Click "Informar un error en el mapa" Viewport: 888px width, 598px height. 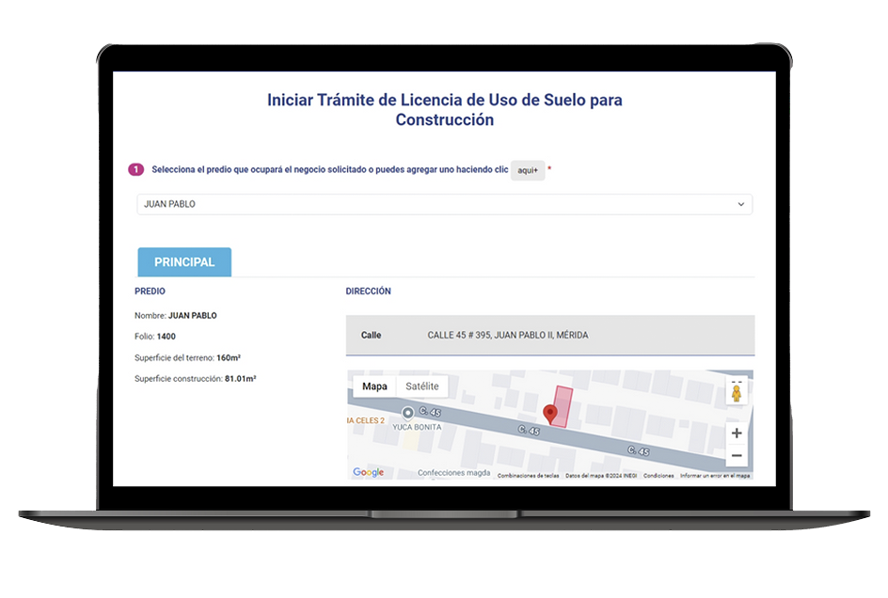point(715,476)
